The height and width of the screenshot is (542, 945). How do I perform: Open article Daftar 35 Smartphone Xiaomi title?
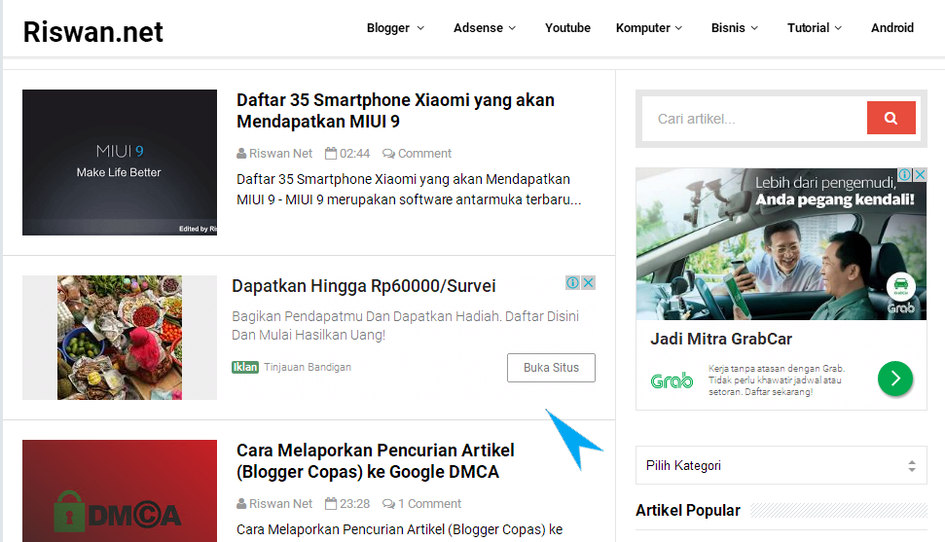coord(395,111)
